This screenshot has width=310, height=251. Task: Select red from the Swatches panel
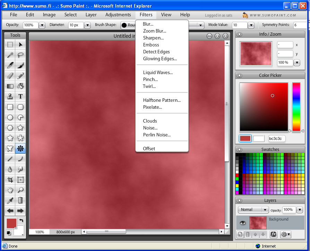(x=237, y=175)
